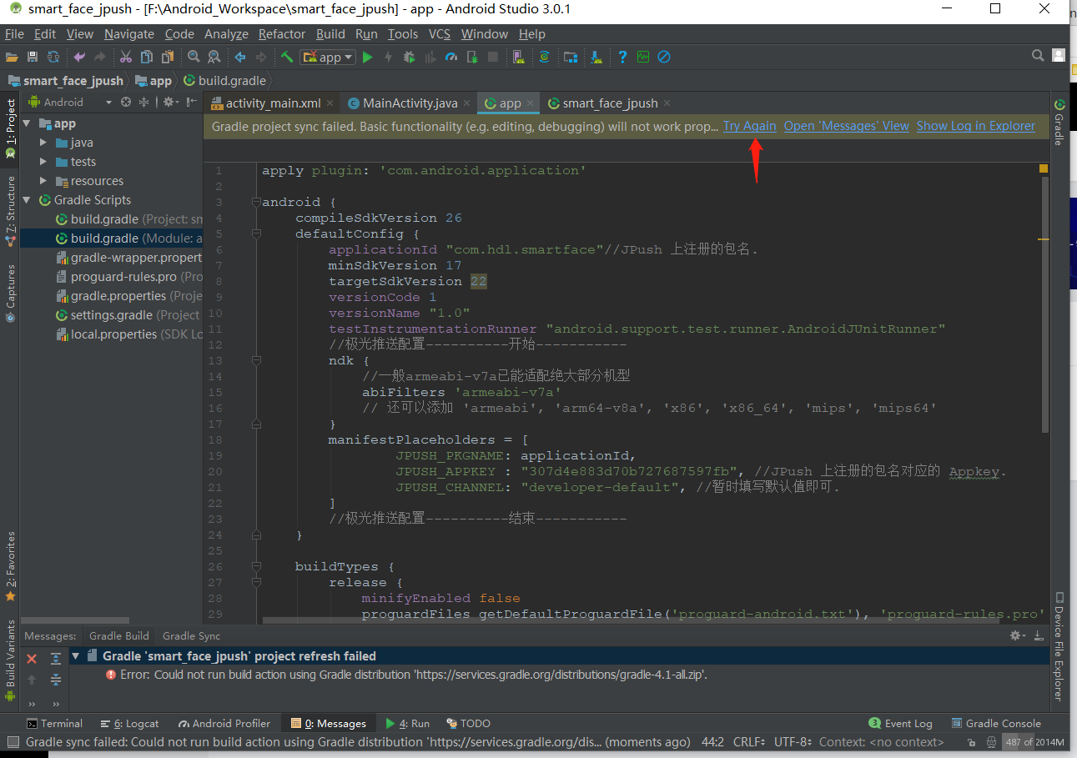Open the Gradle Console
Viewport: 1077px width, 758px height.
[996, 723]
